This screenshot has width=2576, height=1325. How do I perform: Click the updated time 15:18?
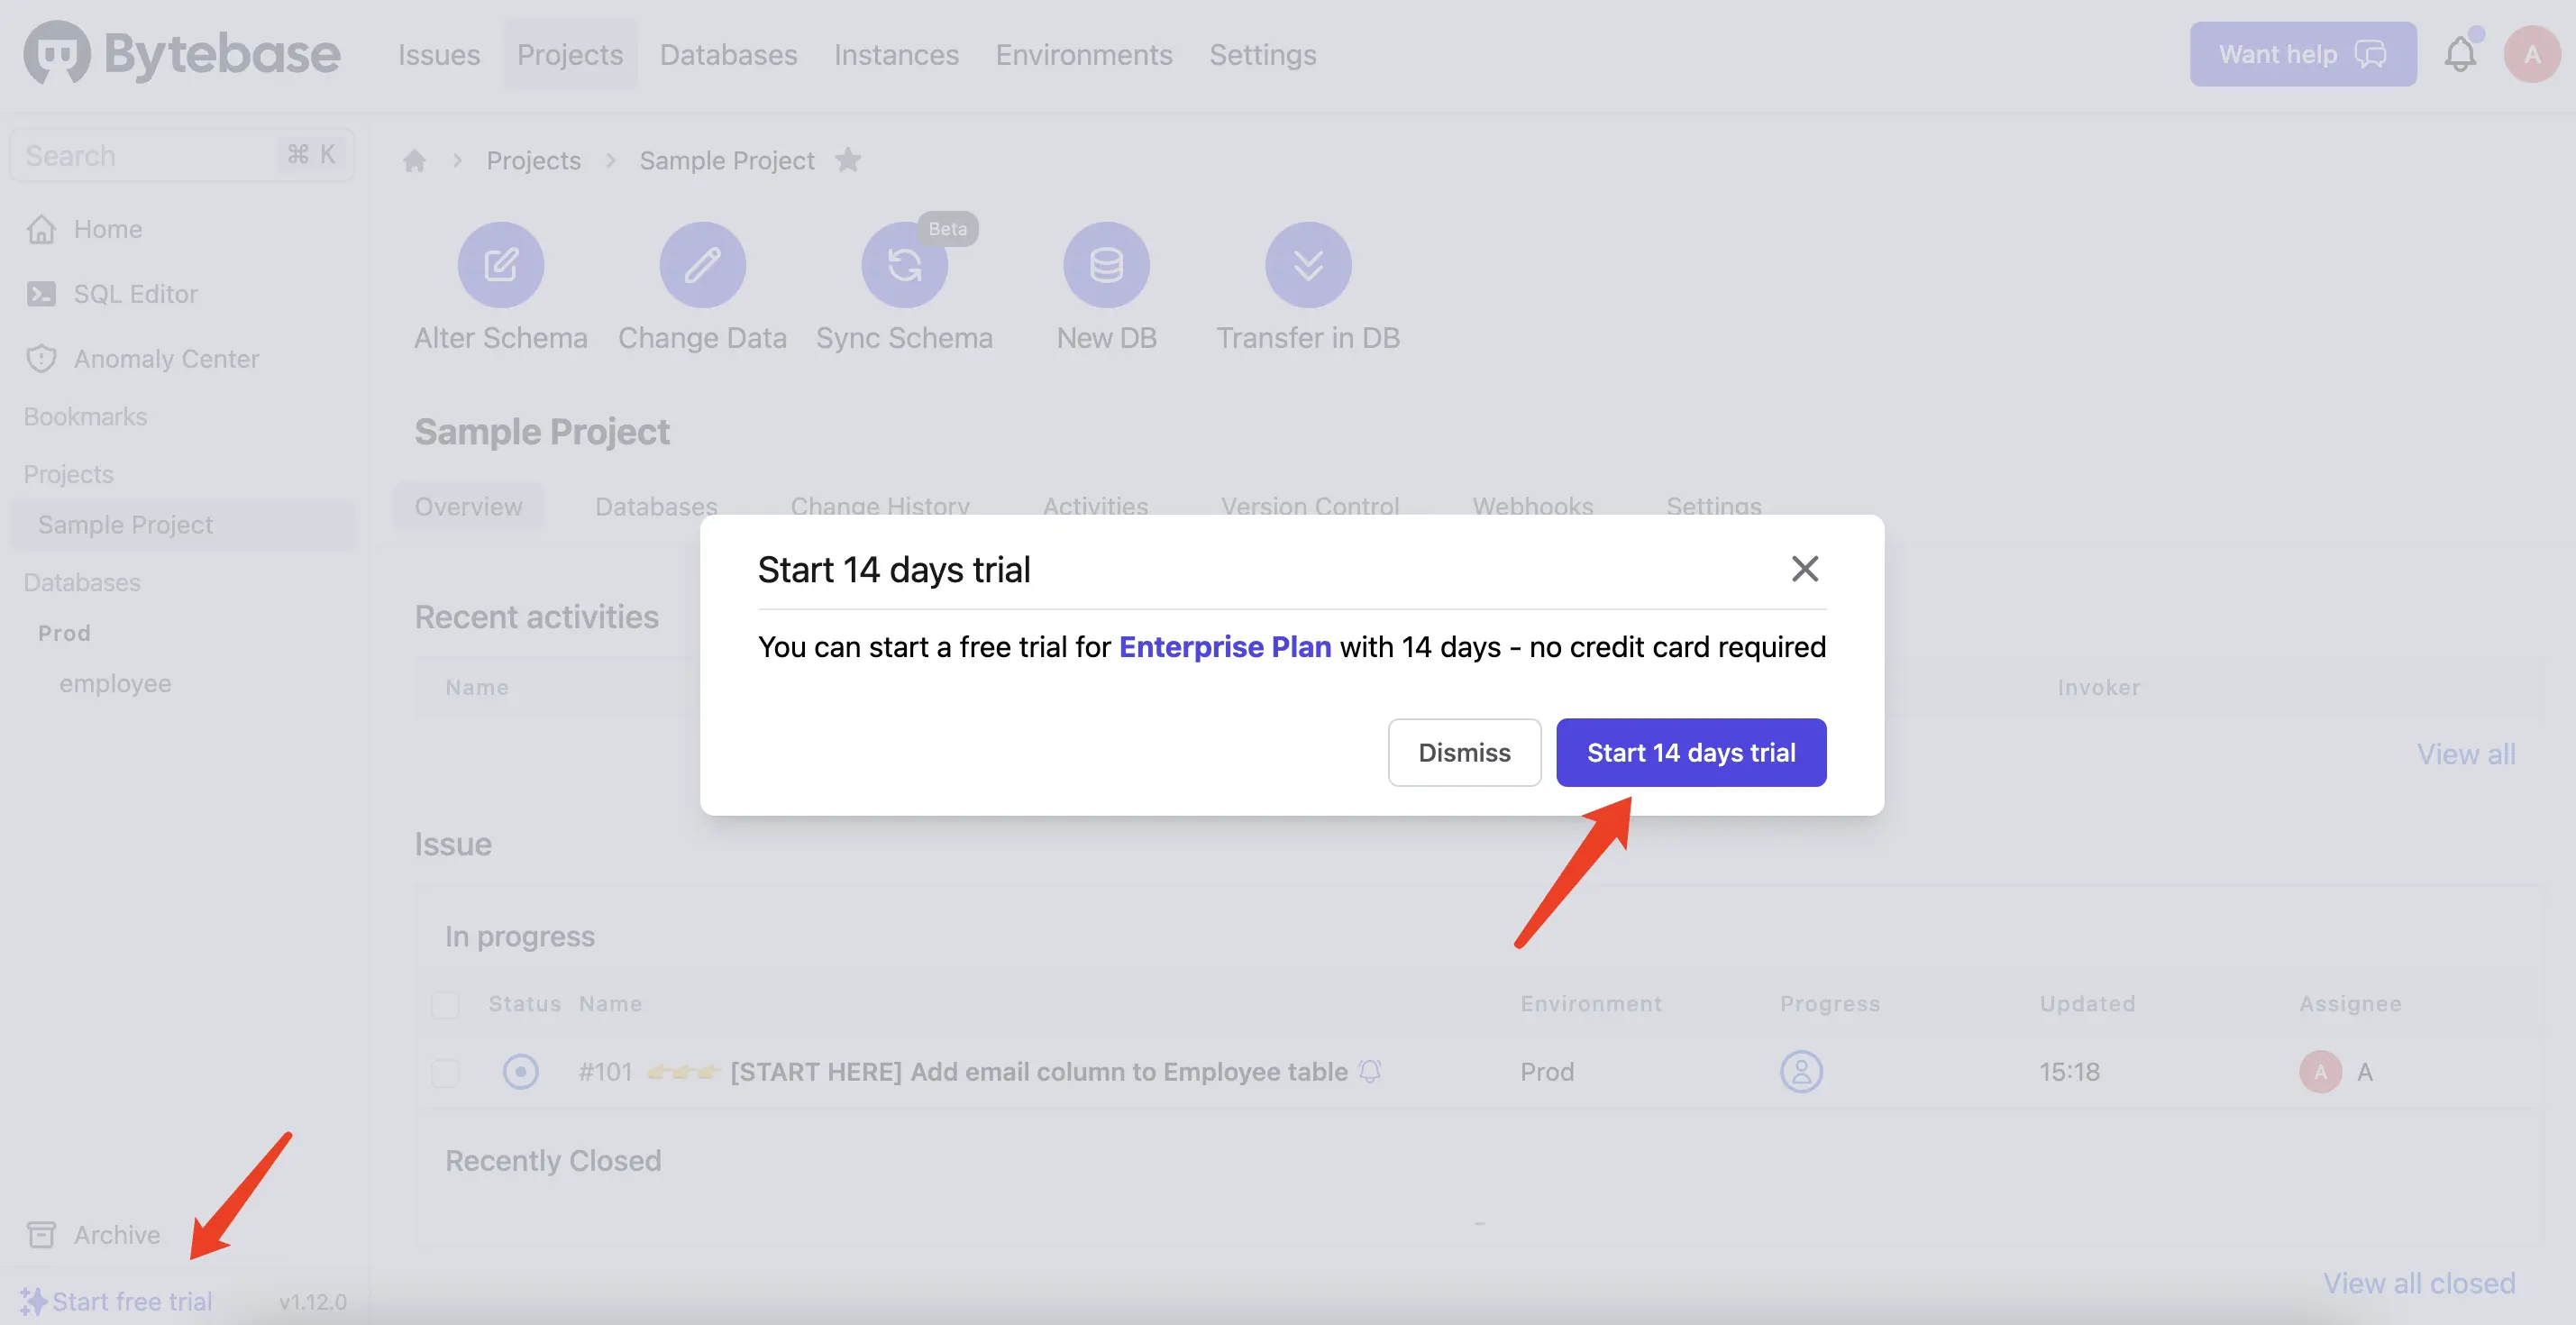point(2069,1072)
